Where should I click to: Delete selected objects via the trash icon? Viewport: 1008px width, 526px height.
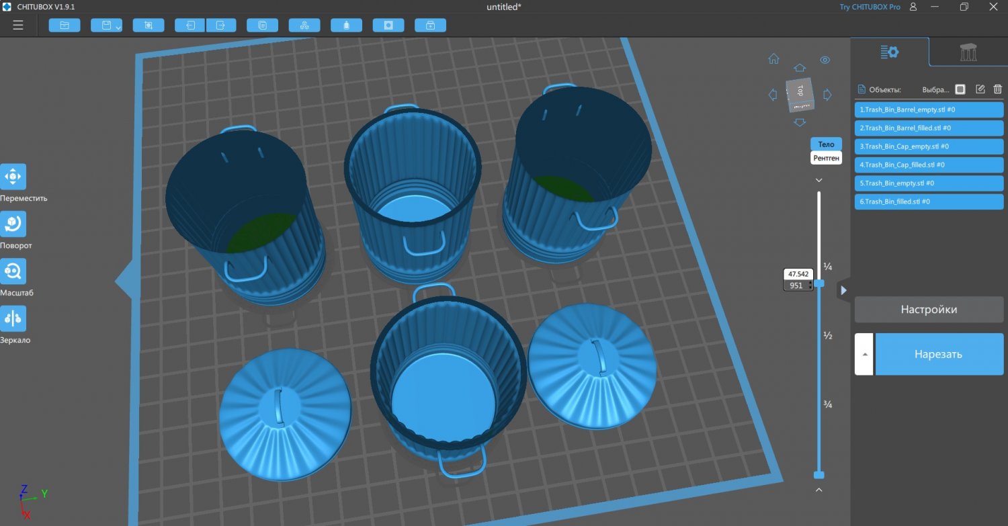tap(997, 88)
